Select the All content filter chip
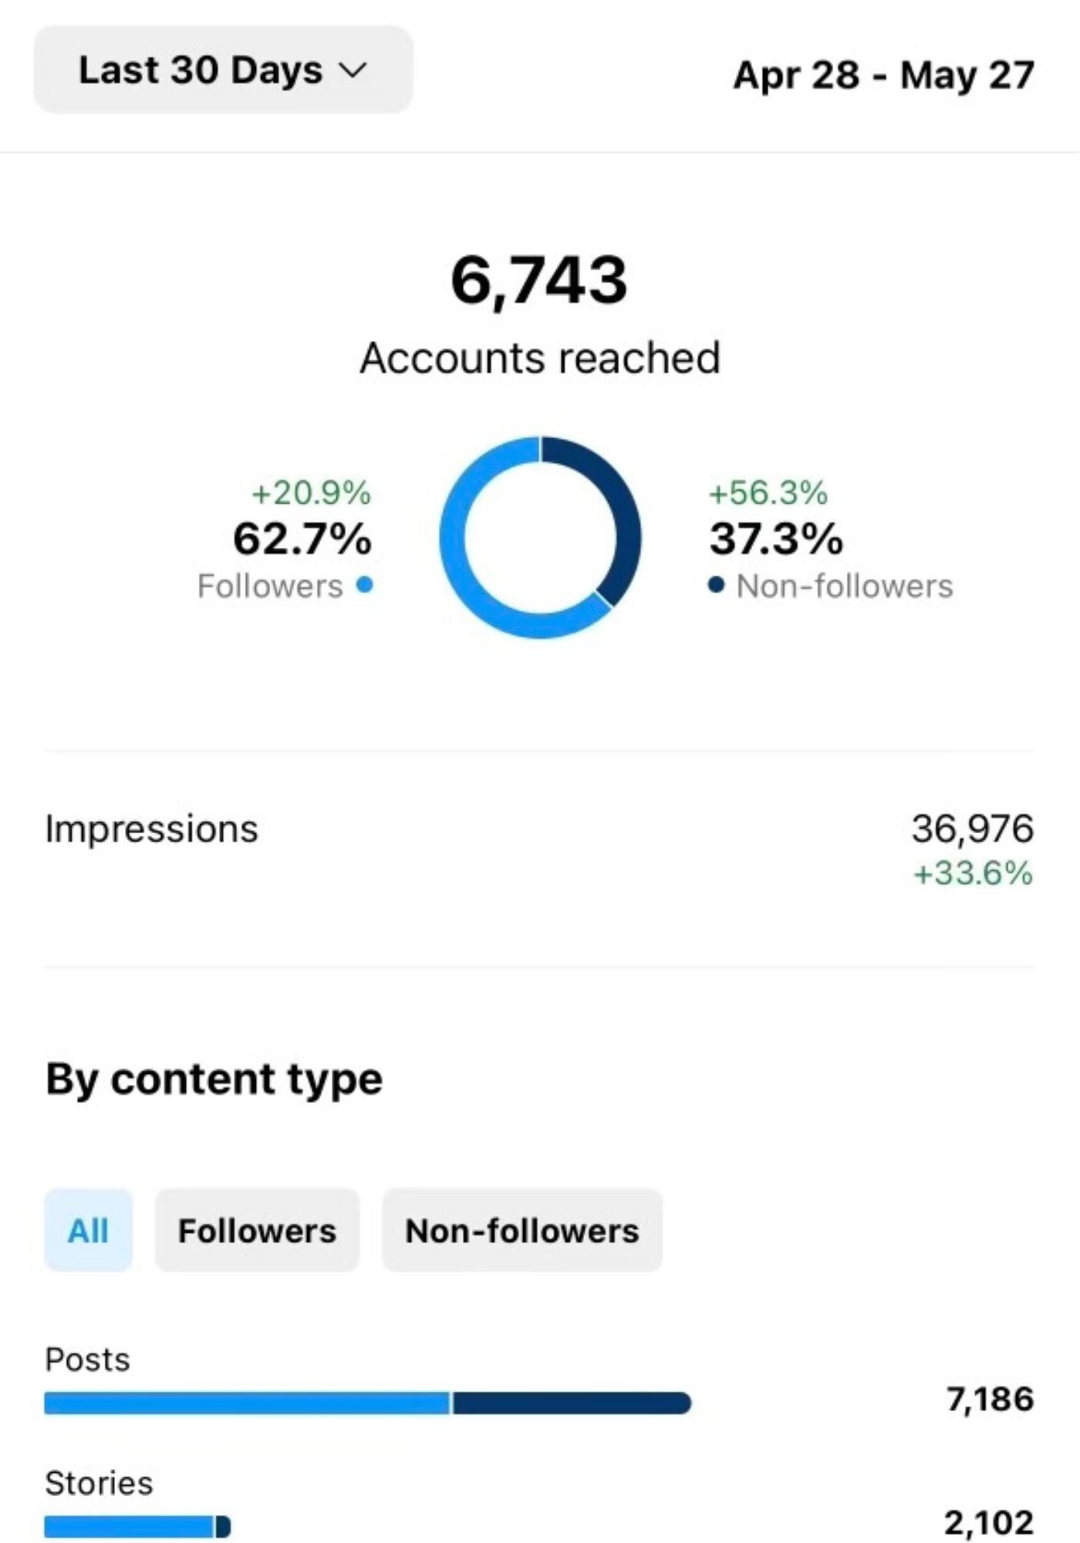Viewport: 1080px width, 1543px height. [x=88, y=1230]
